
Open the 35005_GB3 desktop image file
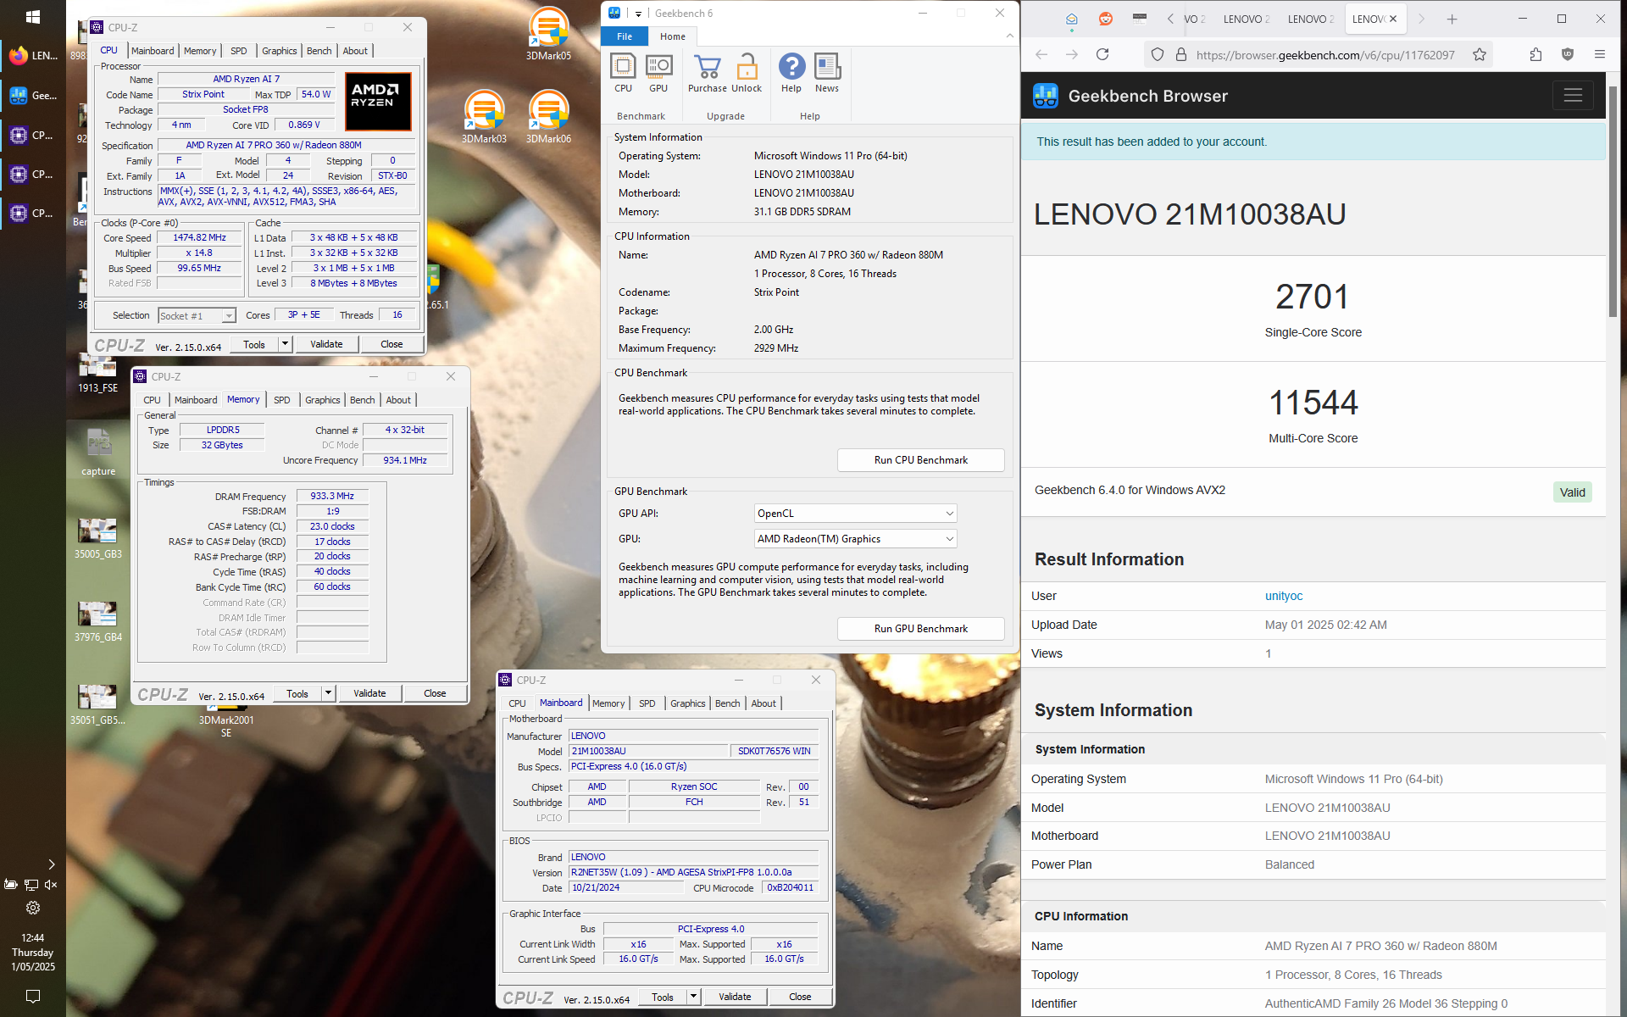(98, 537)
